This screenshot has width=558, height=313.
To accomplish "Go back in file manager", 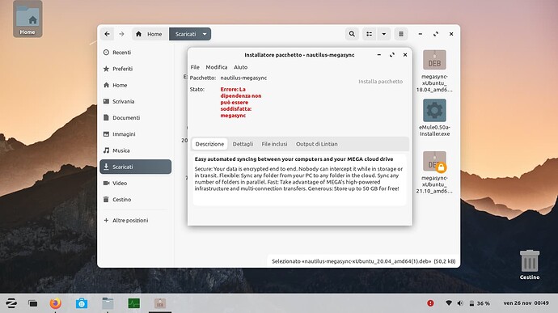I will (107, 34).
